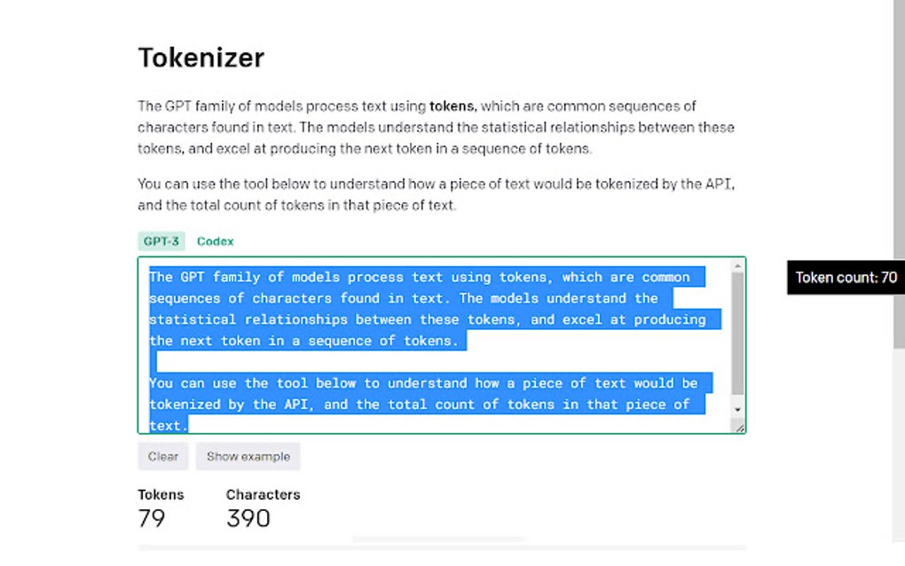Click the Characters label above the count
905x566 pixels.
(263, 494)
